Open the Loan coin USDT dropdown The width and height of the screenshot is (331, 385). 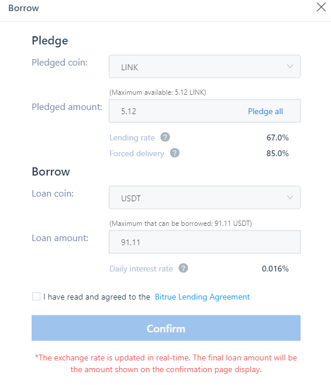click(x=205, y=198)
